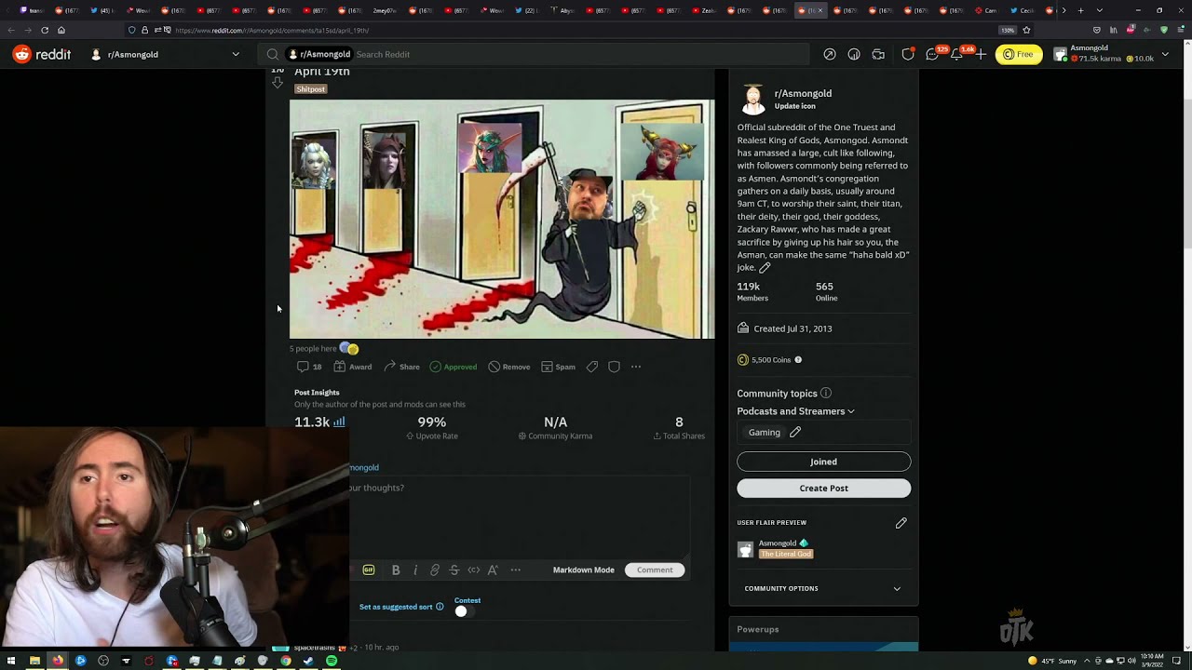Open the Reddit Live video icon

(878, 54)
